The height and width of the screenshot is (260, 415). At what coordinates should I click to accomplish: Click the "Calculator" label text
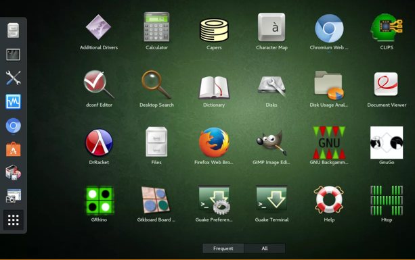pos(156,47)
